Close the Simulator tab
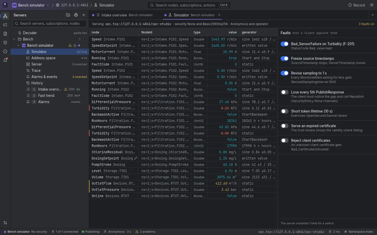Image resolution: width=377 pixels, height=235 pixels. (x=219, y=15)
